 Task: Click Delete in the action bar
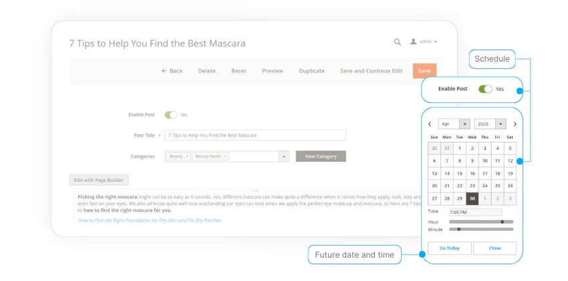[206, 71]
